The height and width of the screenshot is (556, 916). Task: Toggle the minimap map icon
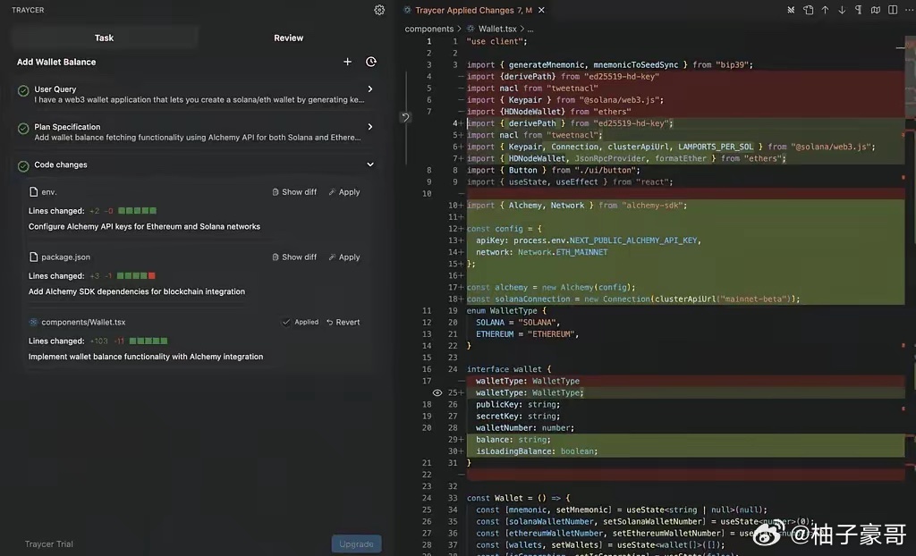[x=875, y=10]
